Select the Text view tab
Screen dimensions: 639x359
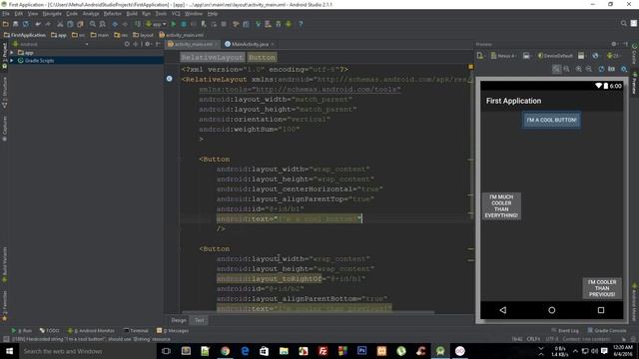pyautogui.click(x=199, y=320)
